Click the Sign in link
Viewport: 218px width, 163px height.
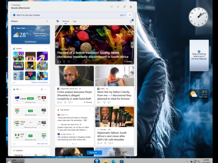(x=123, y=15)
